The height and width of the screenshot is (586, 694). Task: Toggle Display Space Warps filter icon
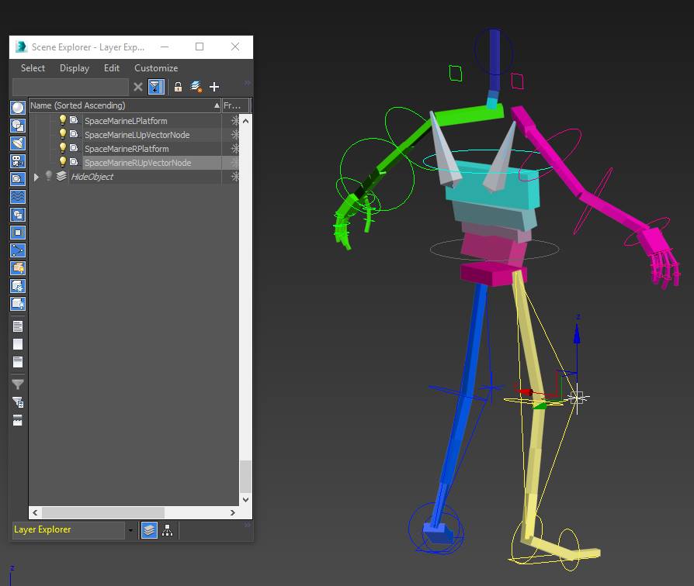point(18,197)
